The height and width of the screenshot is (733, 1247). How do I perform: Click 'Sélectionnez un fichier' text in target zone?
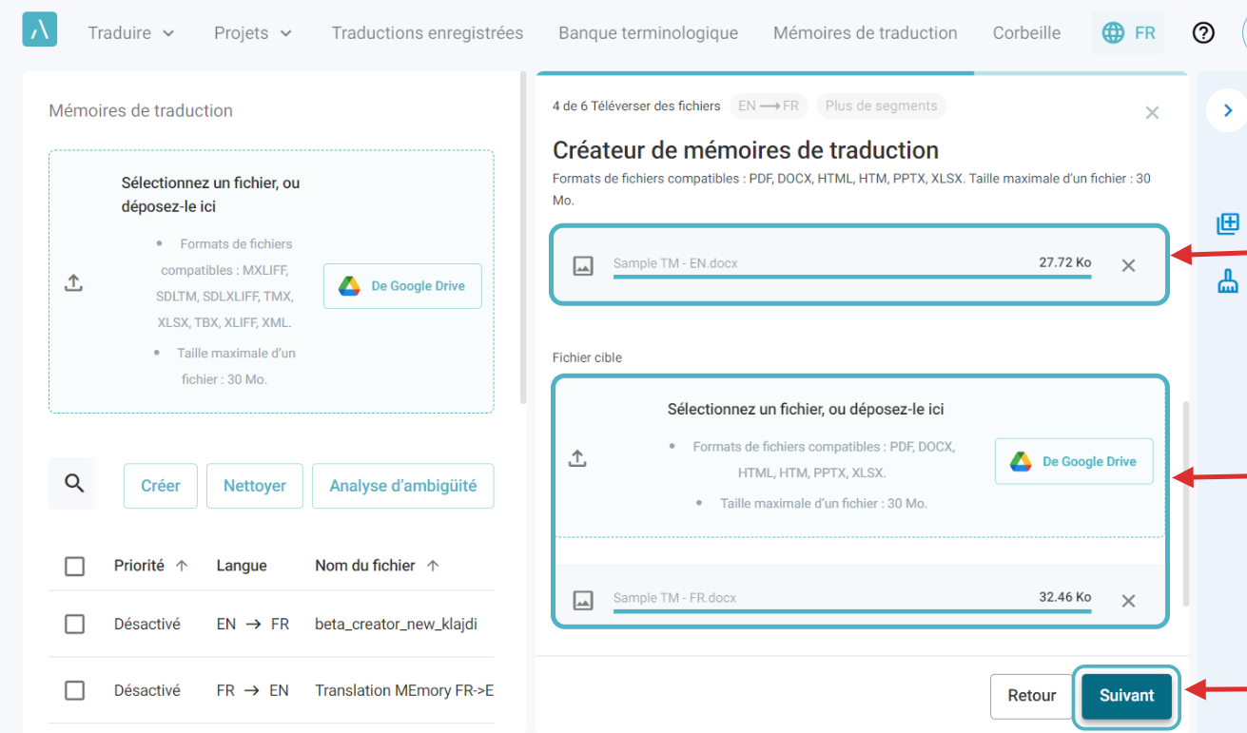806,410
